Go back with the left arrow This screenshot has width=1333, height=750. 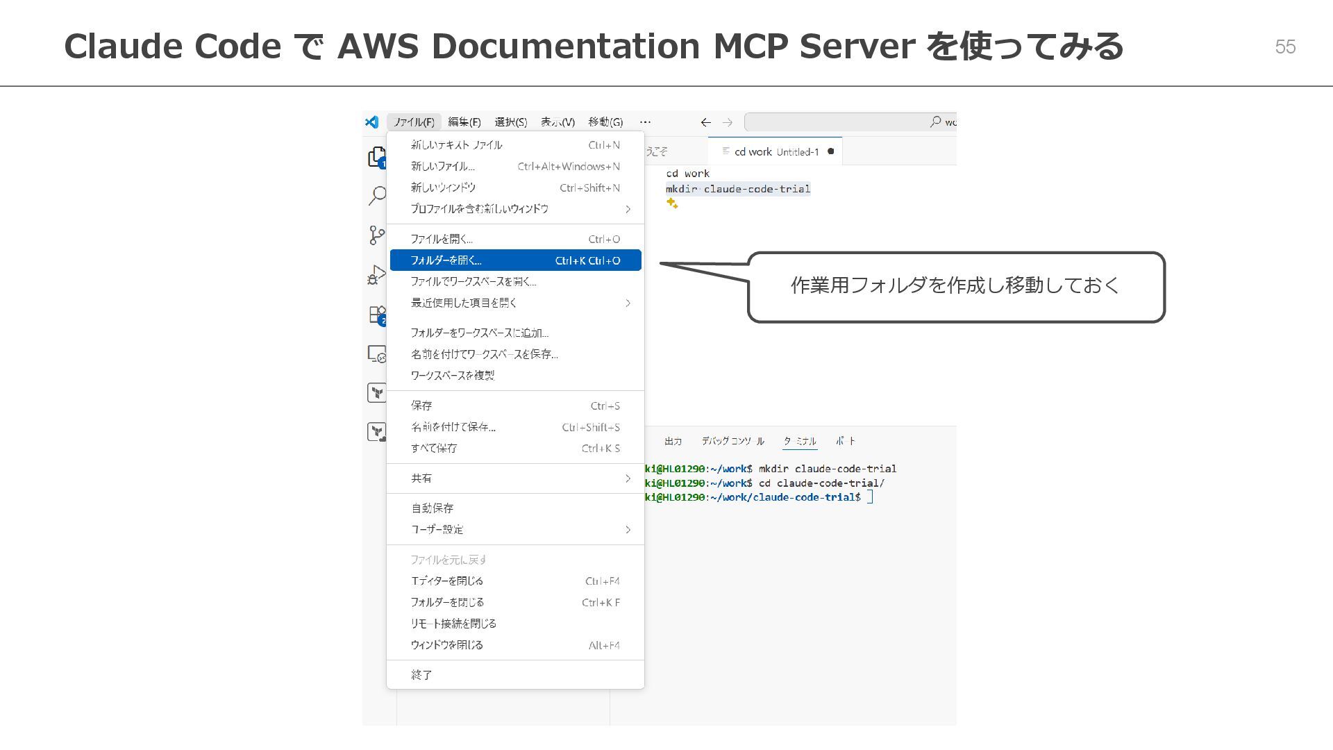pyautogui.click(x=705, y=122)
